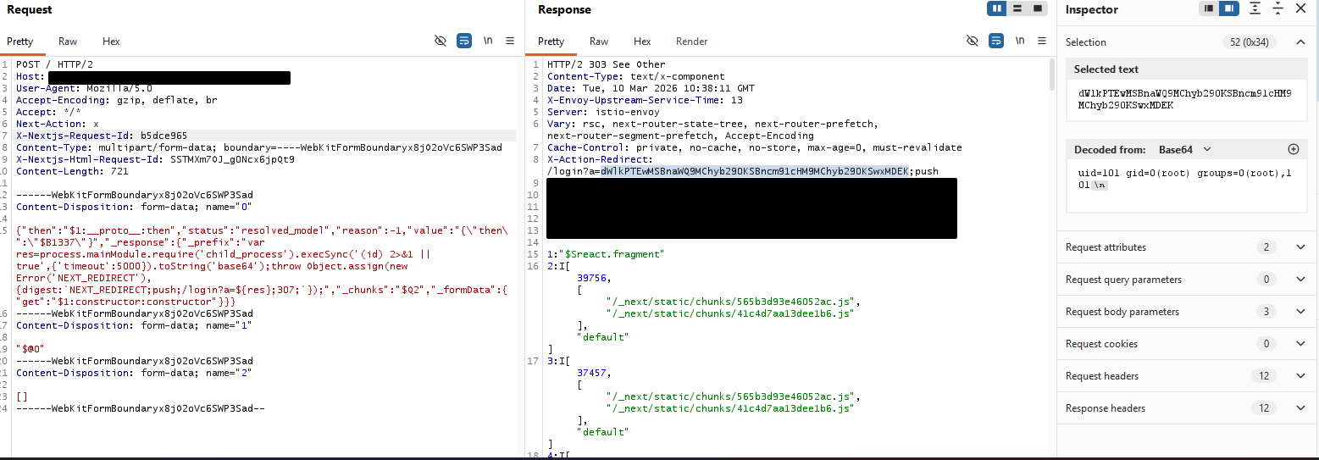Click the HTTP/2 303 See Other status line

[607, 64]
